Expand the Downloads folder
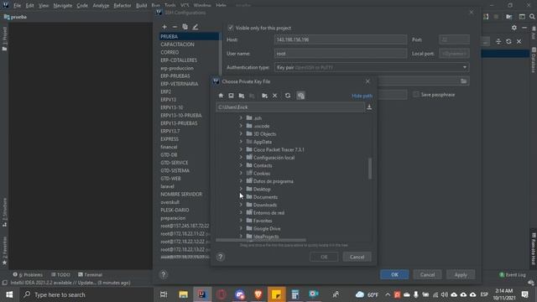 [x=241, y=205]
